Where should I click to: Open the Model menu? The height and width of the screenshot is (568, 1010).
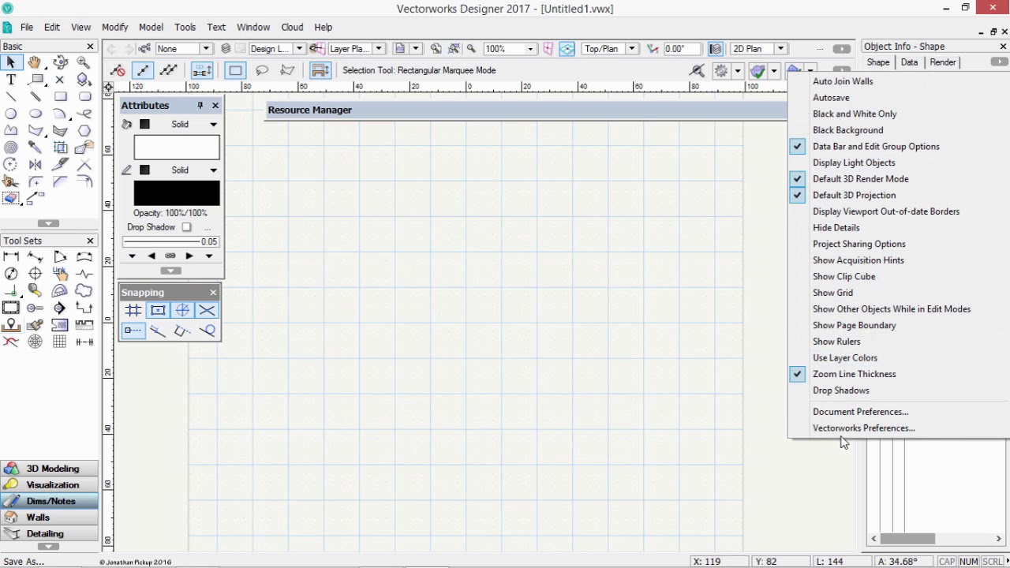click(151, 27)
